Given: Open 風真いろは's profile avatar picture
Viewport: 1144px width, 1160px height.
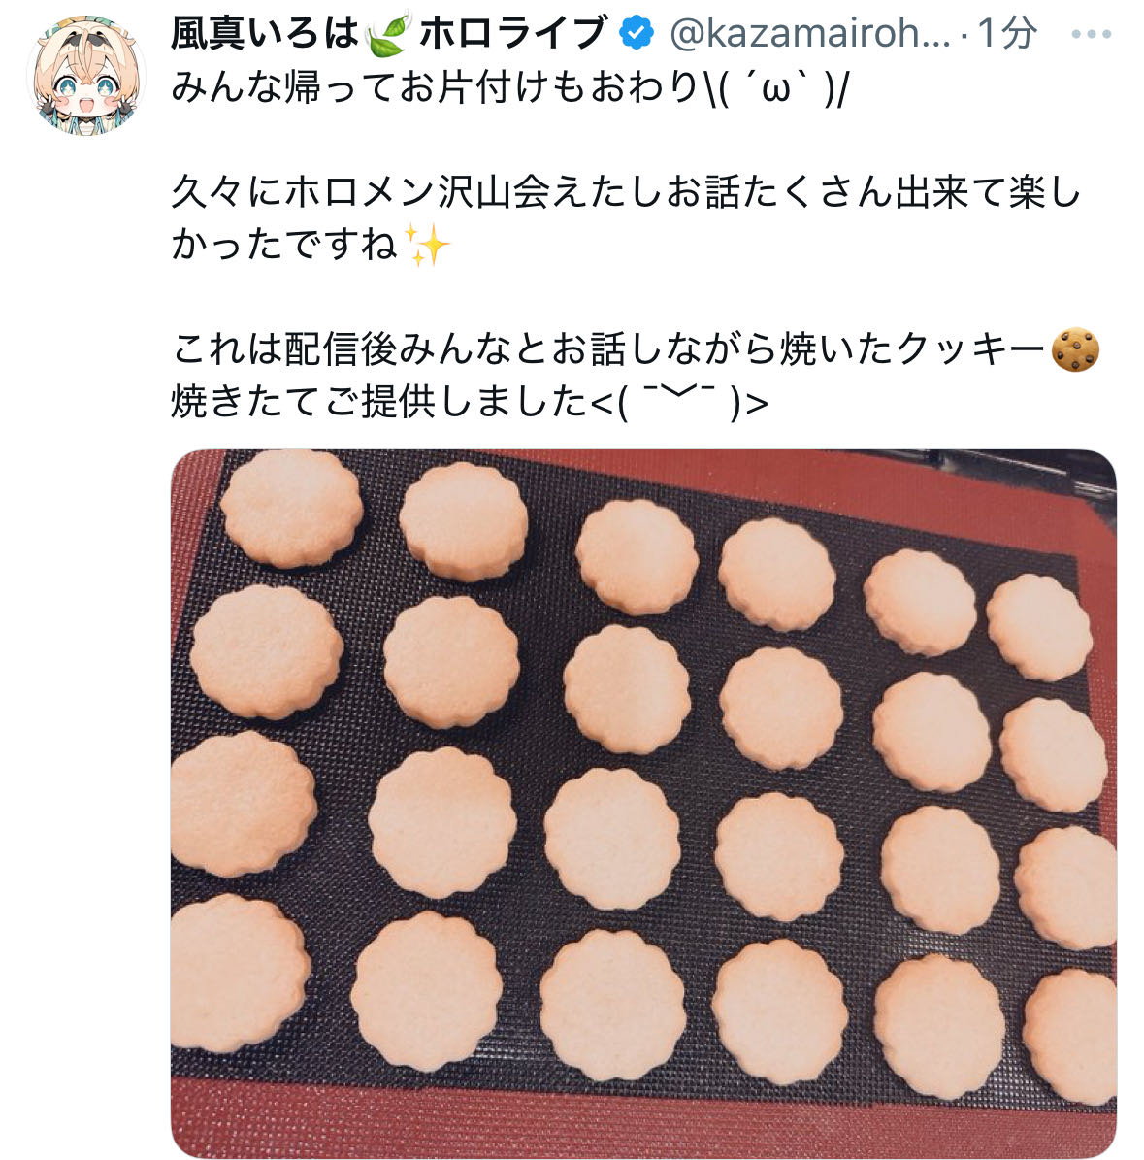Looking at the screenshot, I should pos(85,75).
